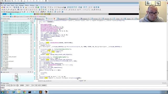
Task: Switch to IDA View-A tab
Action: (x=39, y=19)
